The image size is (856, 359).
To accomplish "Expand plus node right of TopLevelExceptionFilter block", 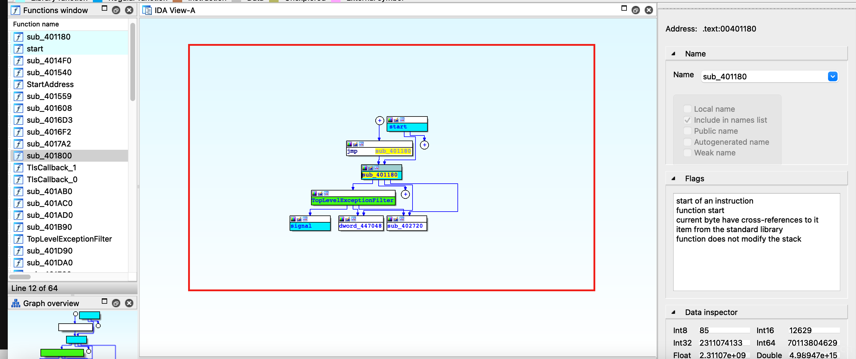I will click(x=405, y=194).
